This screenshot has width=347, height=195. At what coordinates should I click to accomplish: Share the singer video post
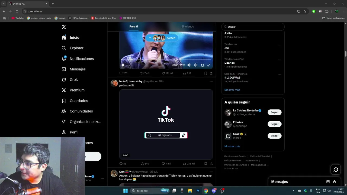[x=211, y=73]
